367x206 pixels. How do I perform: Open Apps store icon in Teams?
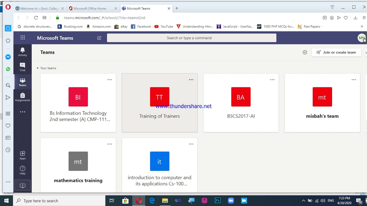pyautogui.click(x=23, y=155)
